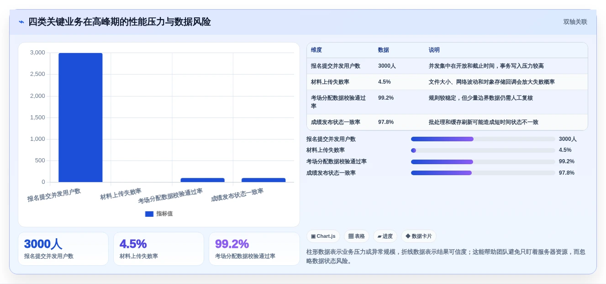
Task: Click the 报名提交并发用户数 progress bar
Action: 483,139
